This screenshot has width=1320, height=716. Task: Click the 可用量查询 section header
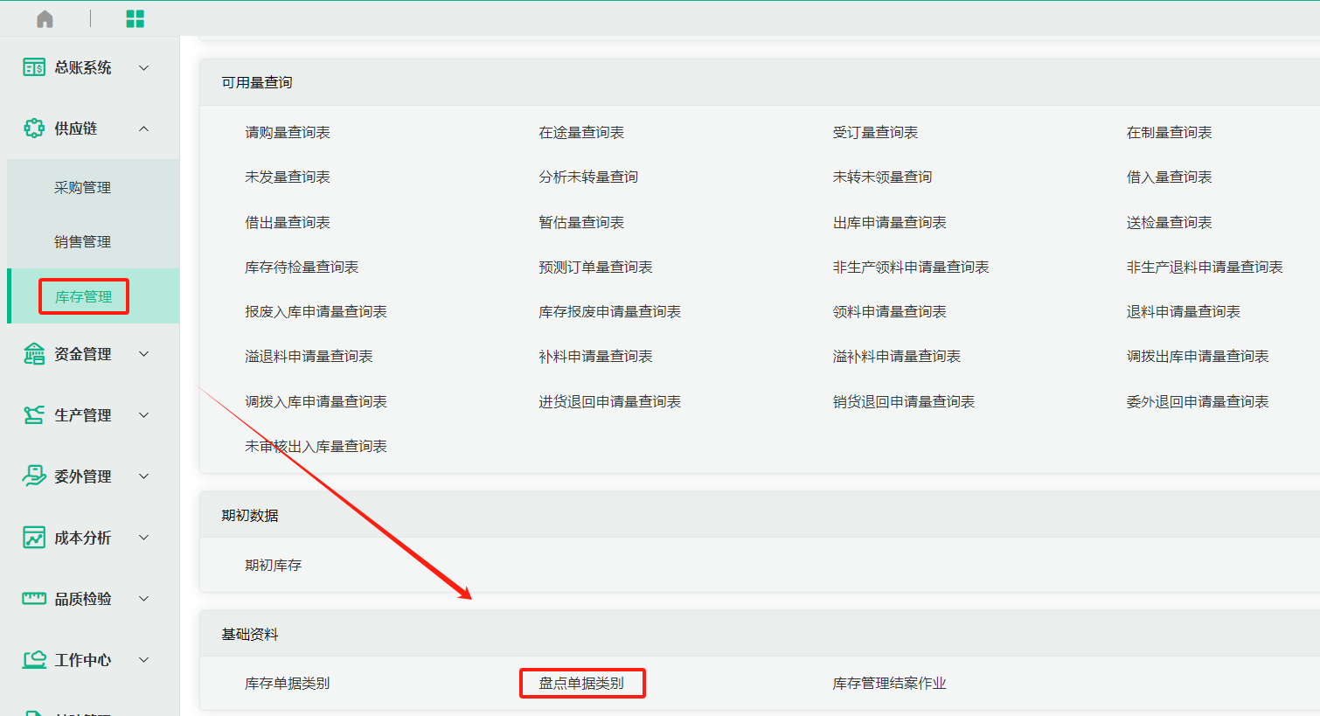pyautogui.click(x=257, y=82)
